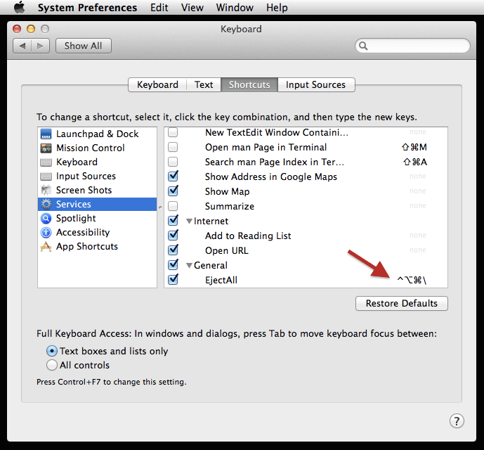Viewport: 484px width, 450px height.
Task: Click the Input Sources category icon
Action: tap(46, 176)
